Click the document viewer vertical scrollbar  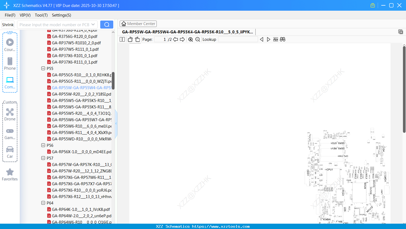(x=404, y=89)
